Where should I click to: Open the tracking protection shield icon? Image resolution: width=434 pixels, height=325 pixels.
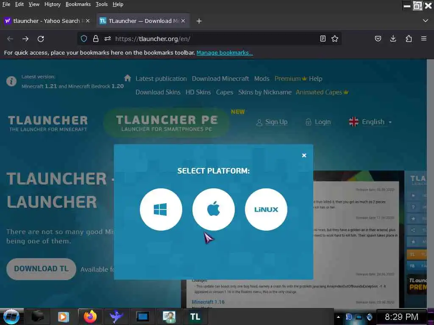coord(84,39)
